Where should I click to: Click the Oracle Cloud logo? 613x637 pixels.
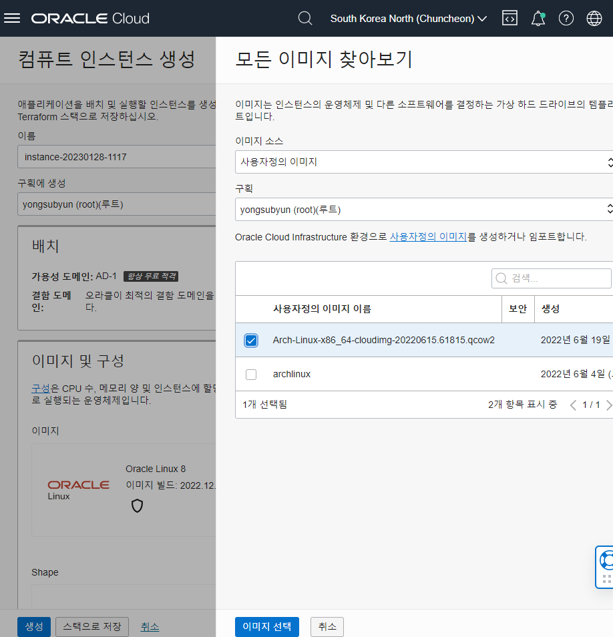click(90, 18)
